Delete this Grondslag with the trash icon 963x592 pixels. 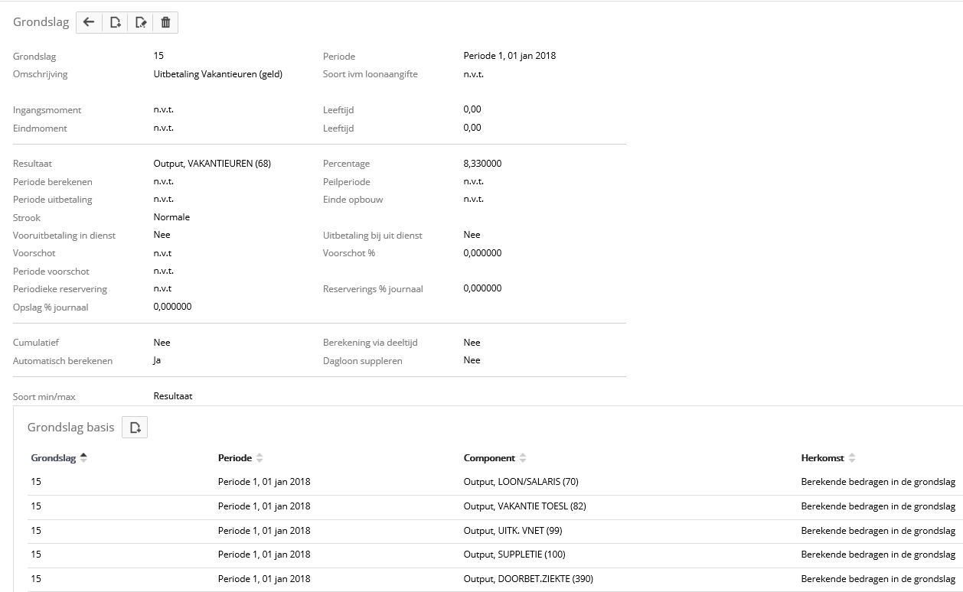(x=165, y=22)
